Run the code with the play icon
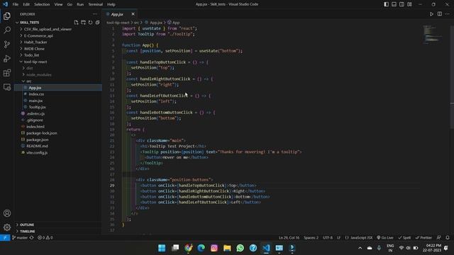The width and height of the screenshot is (454, 255). tap(431, 14)
